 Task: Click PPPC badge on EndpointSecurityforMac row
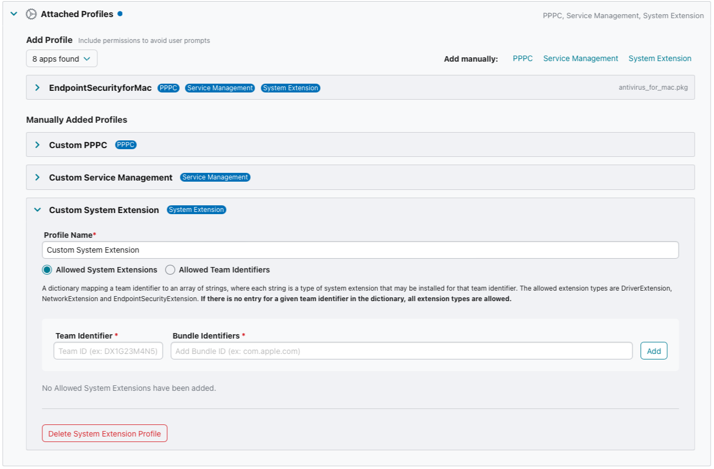tap(168, 88)
